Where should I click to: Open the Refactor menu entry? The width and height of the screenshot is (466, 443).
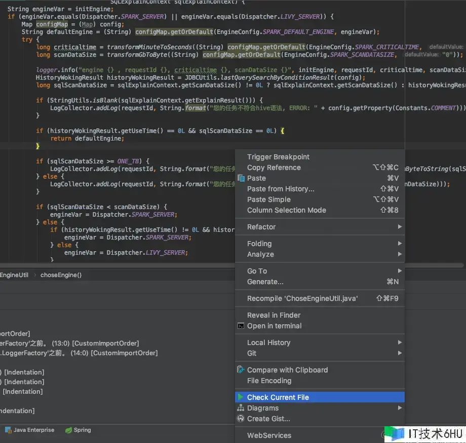pyautogui.click(x=320, y=227)
